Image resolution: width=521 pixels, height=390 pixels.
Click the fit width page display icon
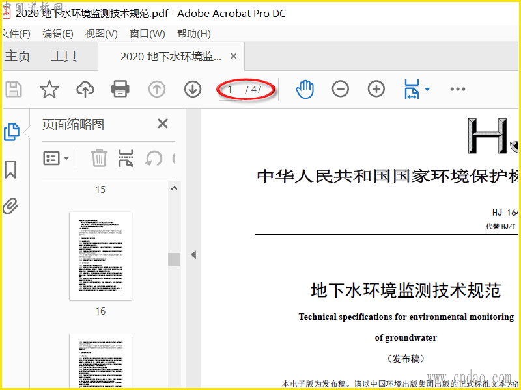[412, 89]
